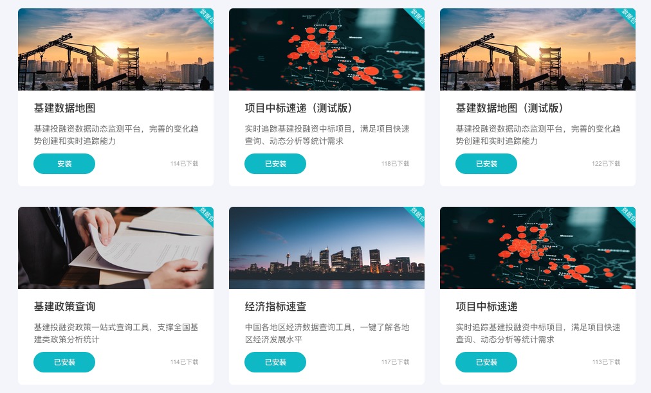The width and height of the screenshot is (651, 393).
Task: Open the 项目中标速递（测试版）red dot map thumbnail
Action: (327, 49)
